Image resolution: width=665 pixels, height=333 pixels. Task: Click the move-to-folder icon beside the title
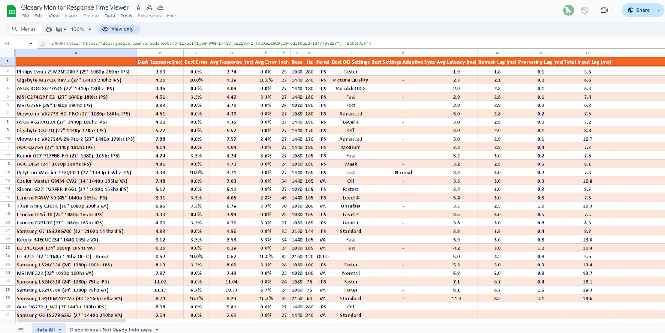(149, 7)
